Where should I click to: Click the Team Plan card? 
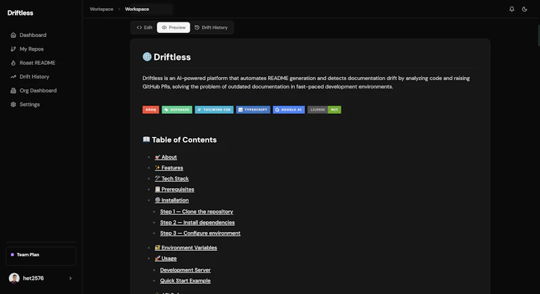click(x=41, y=256)
